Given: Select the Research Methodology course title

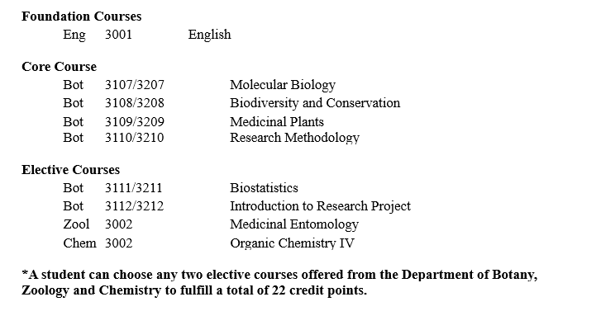Looking at the screenshot, I should click(x=294, y=138).
